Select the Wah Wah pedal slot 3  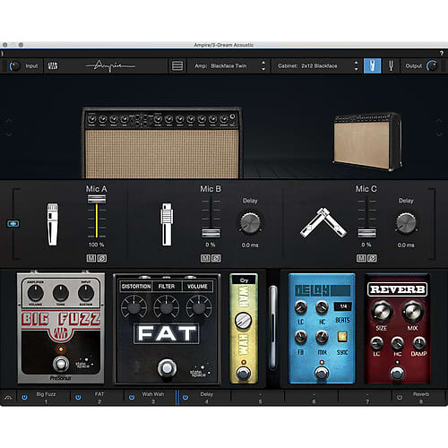click(153, 397)
